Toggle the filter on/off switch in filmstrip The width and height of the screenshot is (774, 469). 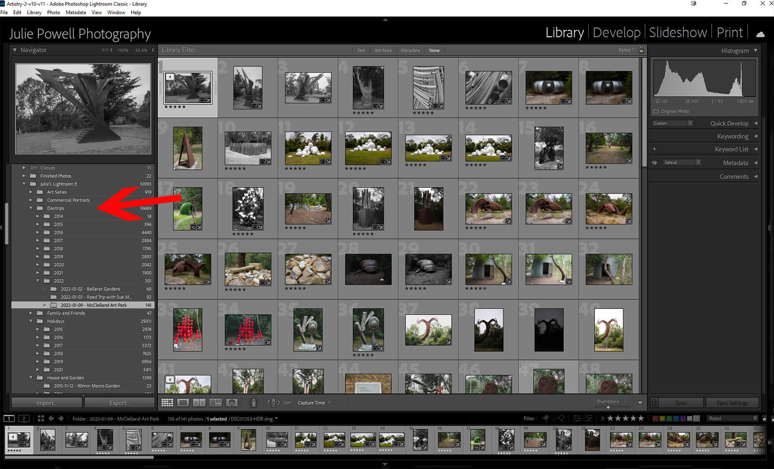point(764,419)
